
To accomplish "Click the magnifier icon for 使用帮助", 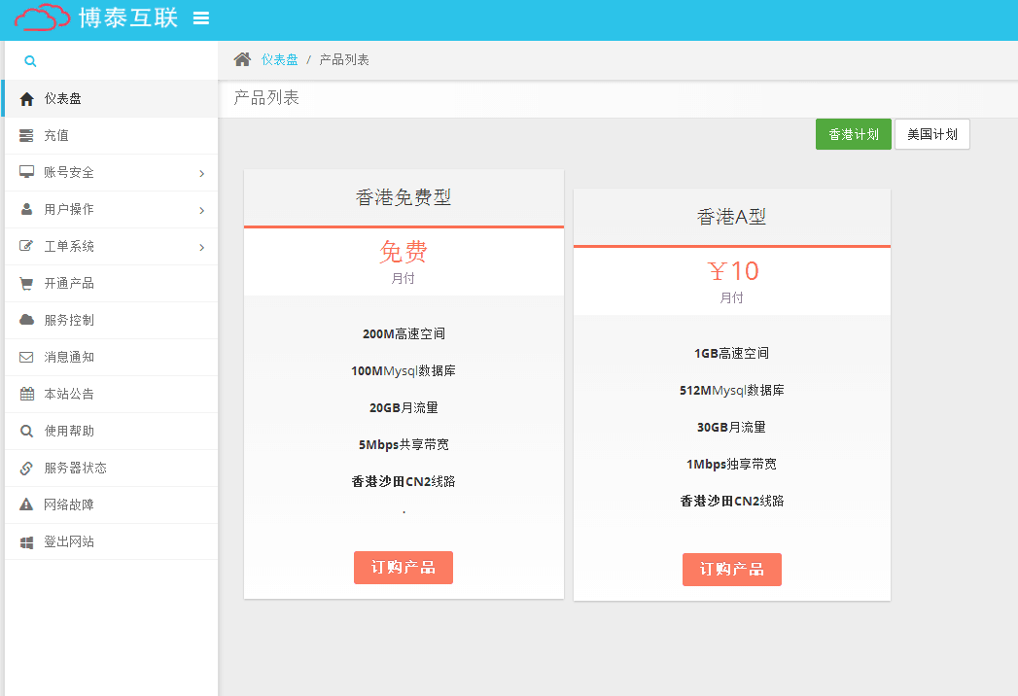I will tap(26, 431).
